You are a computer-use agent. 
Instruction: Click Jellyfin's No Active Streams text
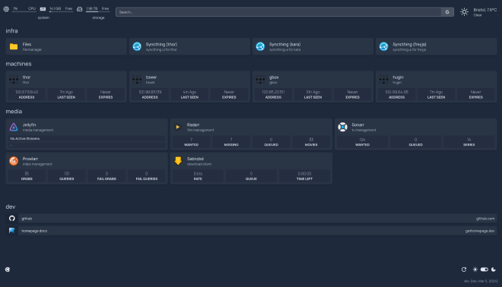[x=24, y=139]
